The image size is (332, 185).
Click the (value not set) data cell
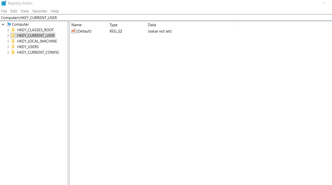pyautogui.click(x=160, y=31)
